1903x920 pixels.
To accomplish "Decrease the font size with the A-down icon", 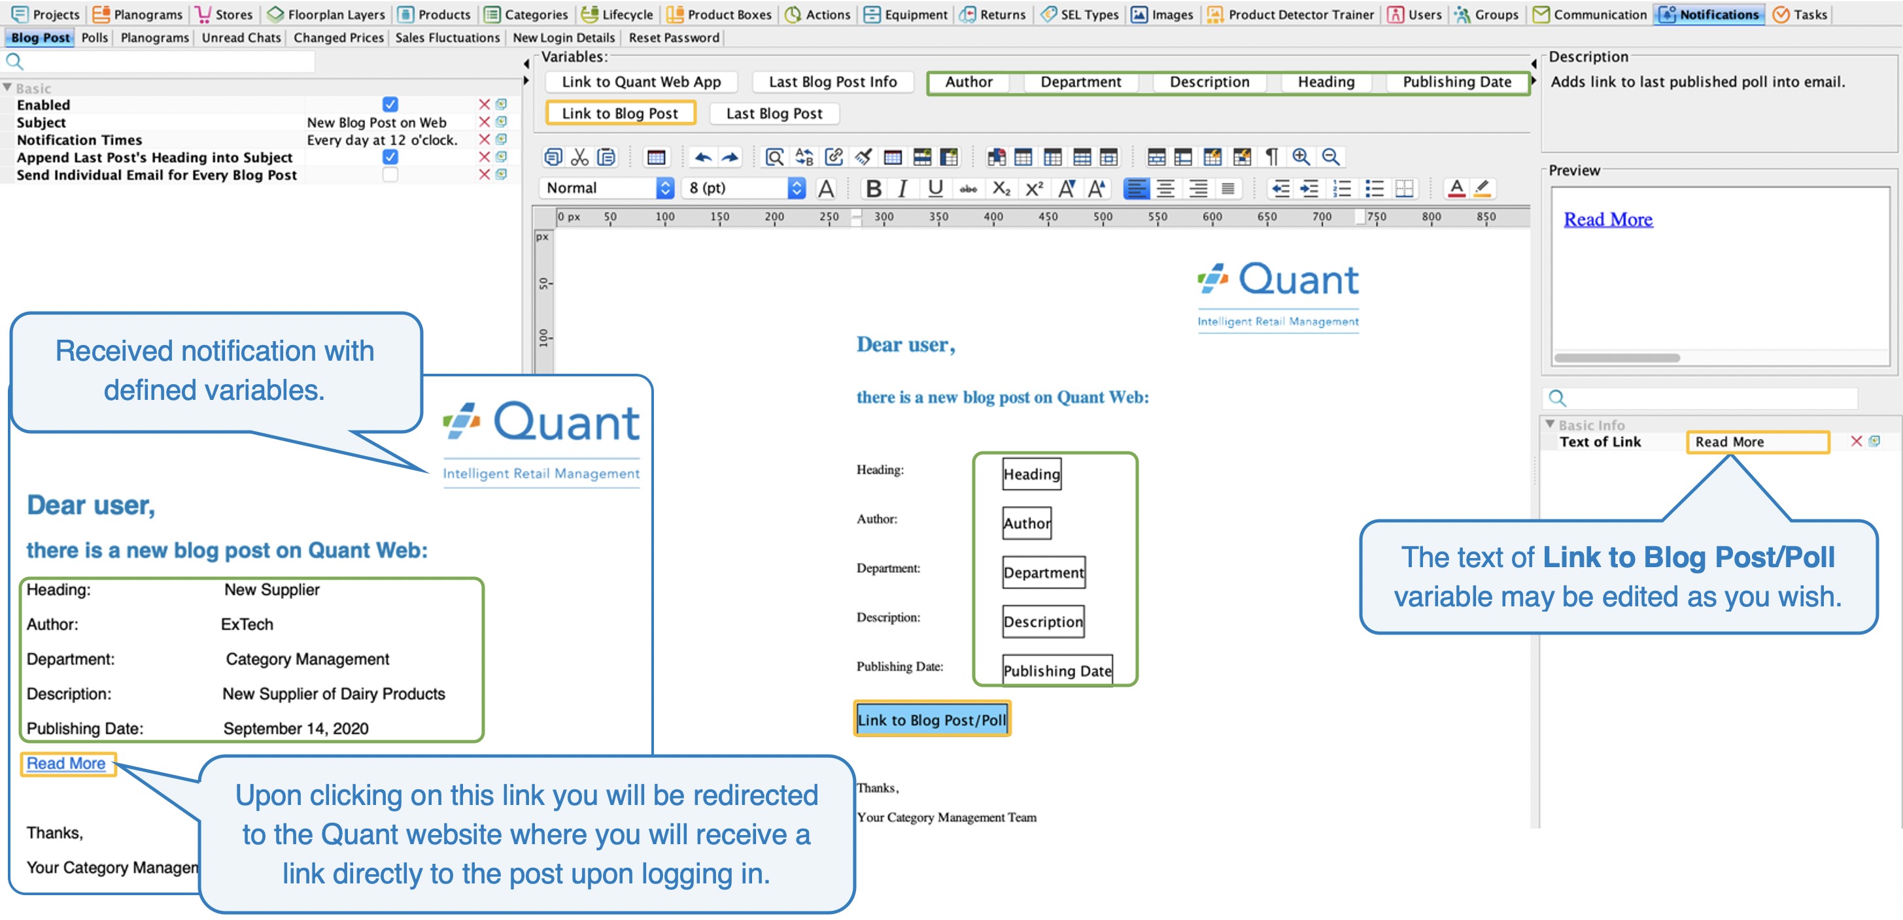I will click(1066, 189).
